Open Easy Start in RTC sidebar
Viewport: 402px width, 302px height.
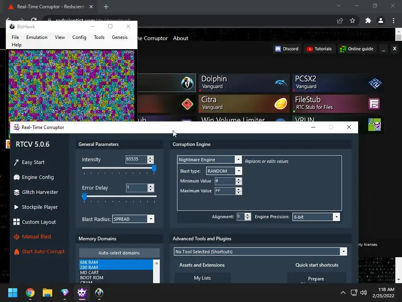(29, 162)
